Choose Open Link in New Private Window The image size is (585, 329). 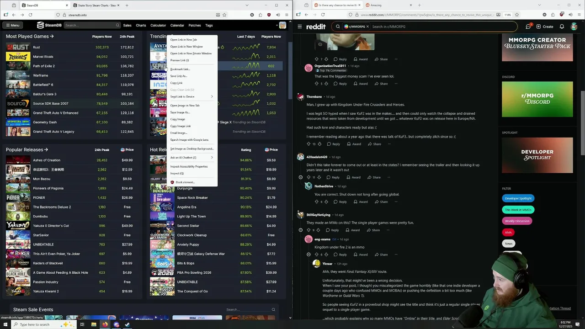(192, 53)
